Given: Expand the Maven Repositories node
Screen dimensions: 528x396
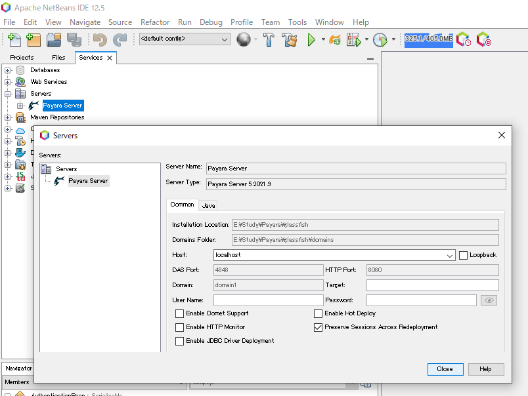Looking at the screenshot, I should (7, 117).
